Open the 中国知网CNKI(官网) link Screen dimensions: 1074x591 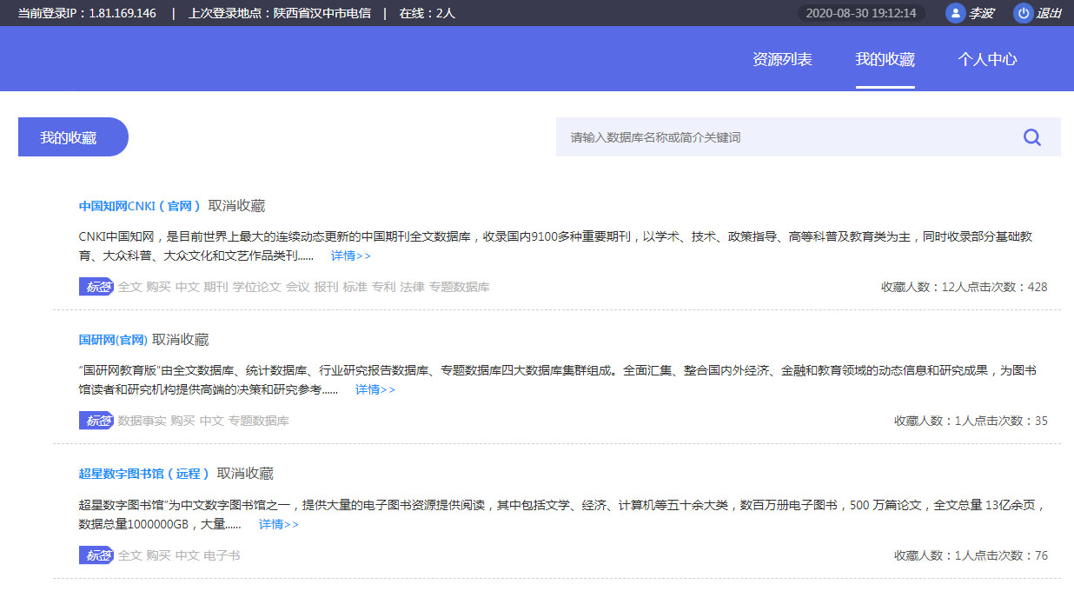point(140,206)
